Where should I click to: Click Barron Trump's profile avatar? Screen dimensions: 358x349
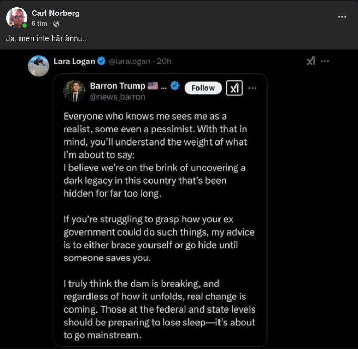[x=74, y=91]
